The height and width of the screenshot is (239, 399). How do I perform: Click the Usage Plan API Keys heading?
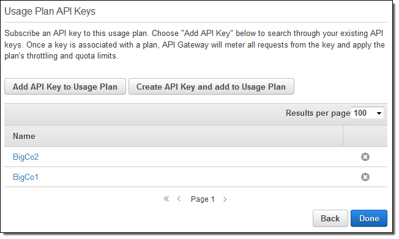(50, 11)
